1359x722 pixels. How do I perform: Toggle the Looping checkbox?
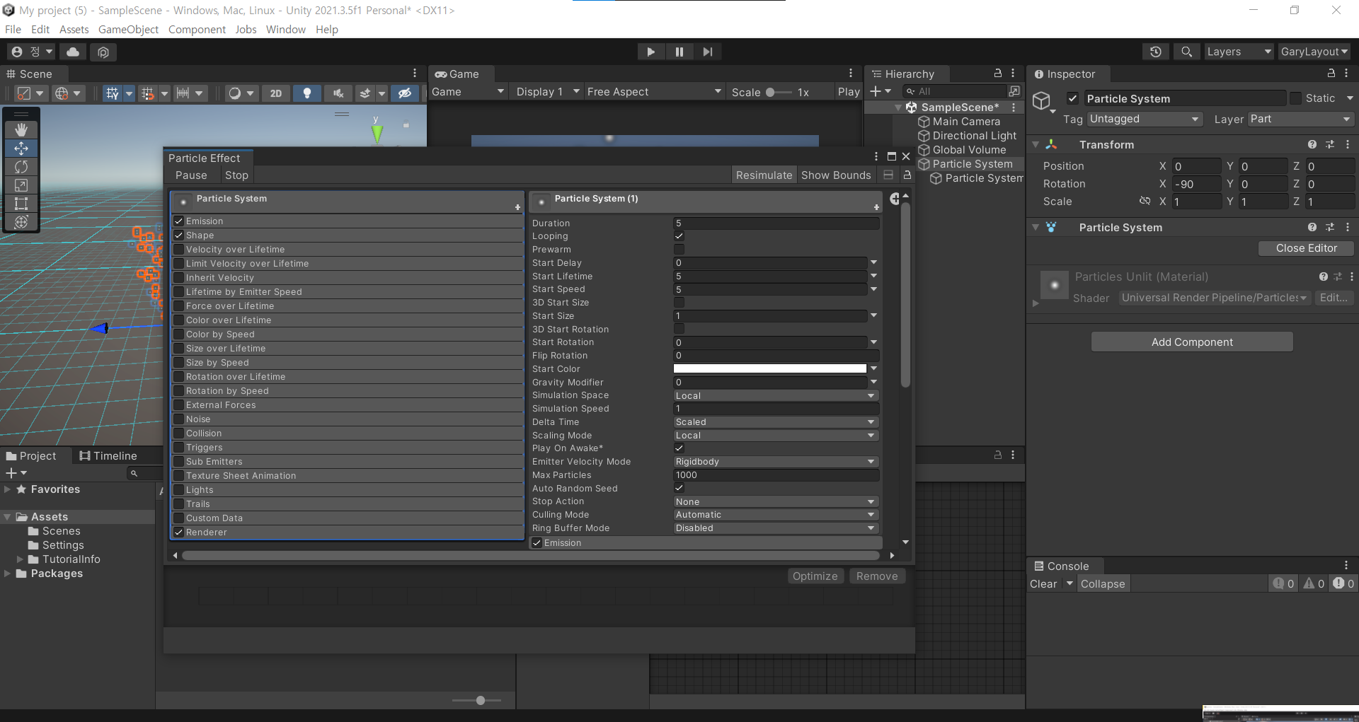click(679, 236)
